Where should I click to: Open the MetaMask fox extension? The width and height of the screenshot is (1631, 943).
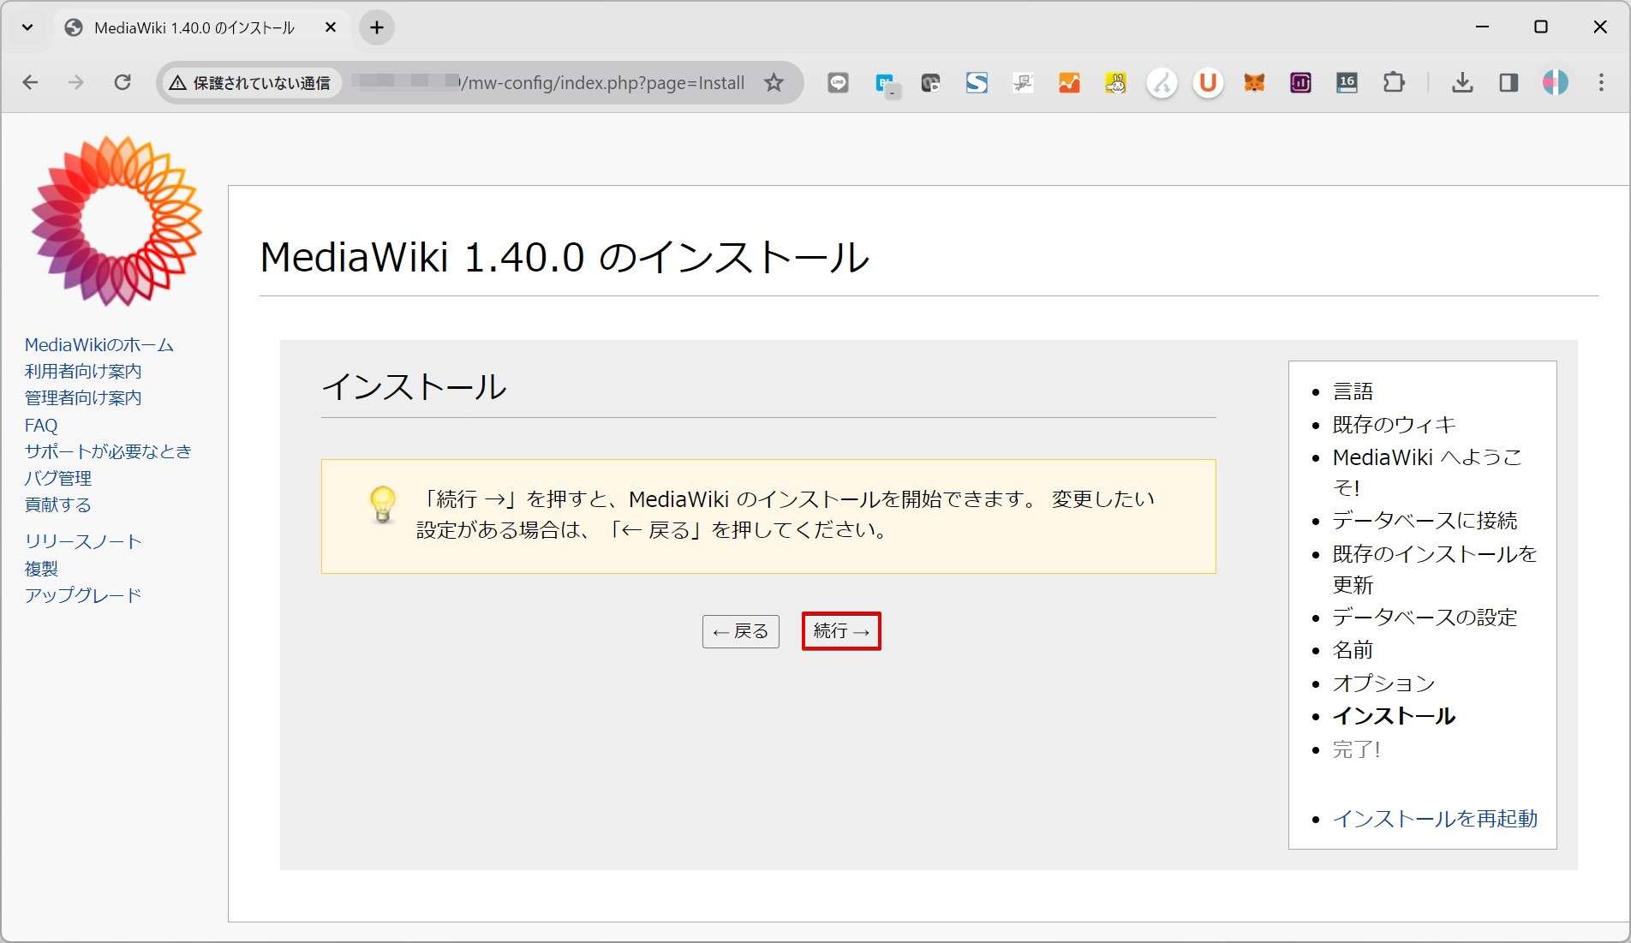point(1254,83)
